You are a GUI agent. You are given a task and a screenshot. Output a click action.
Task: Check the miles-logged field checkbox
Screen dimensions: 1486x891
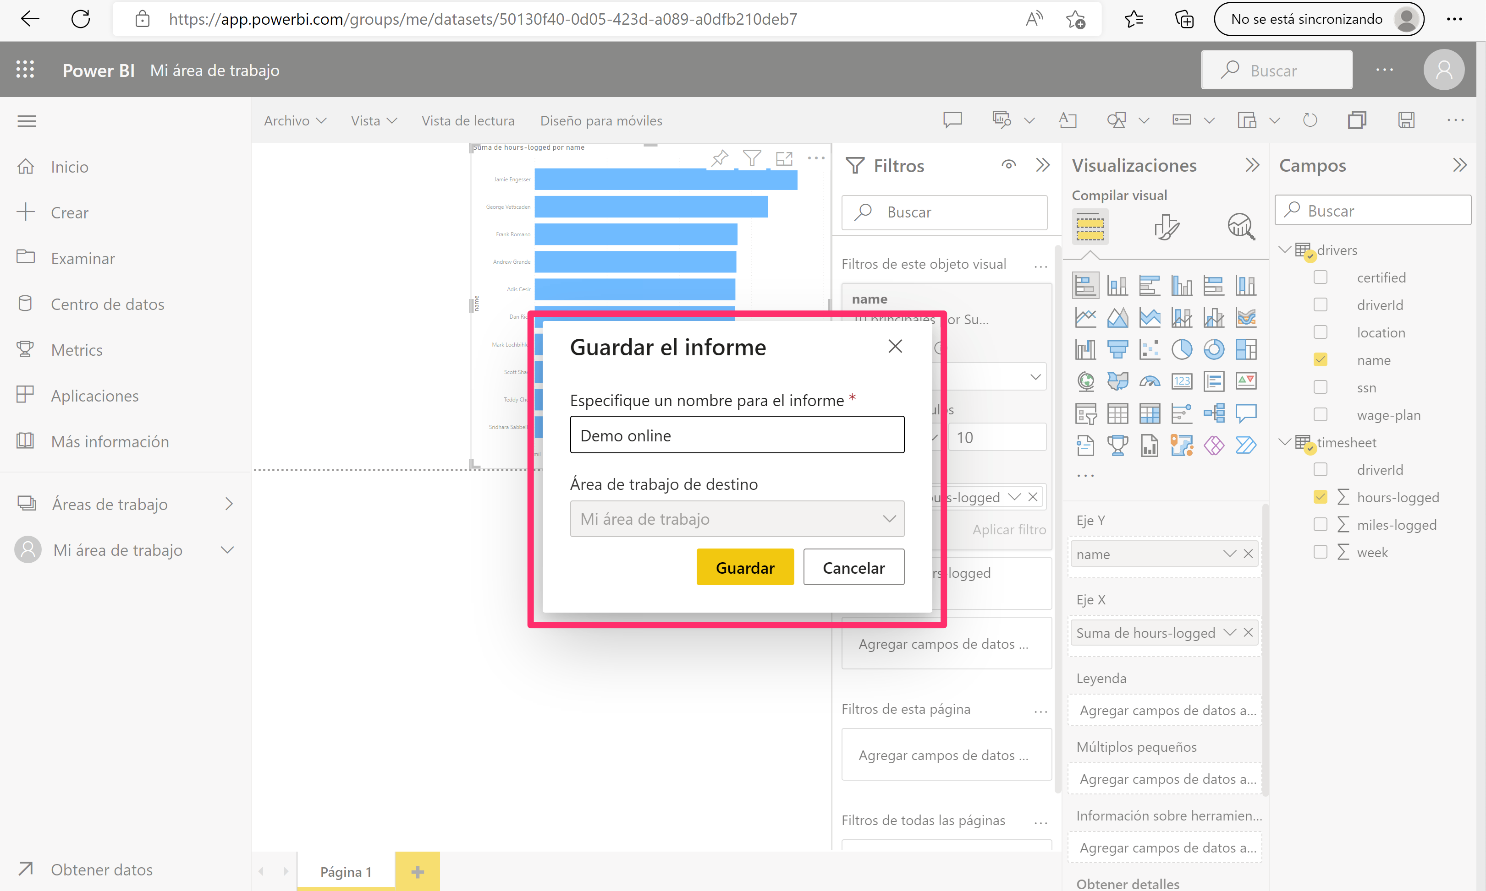tap(1320, 525)
